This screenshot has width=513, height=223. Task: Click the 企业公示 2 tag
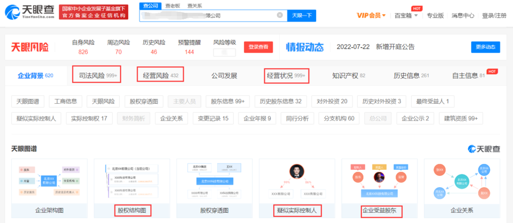pos(416,119)
